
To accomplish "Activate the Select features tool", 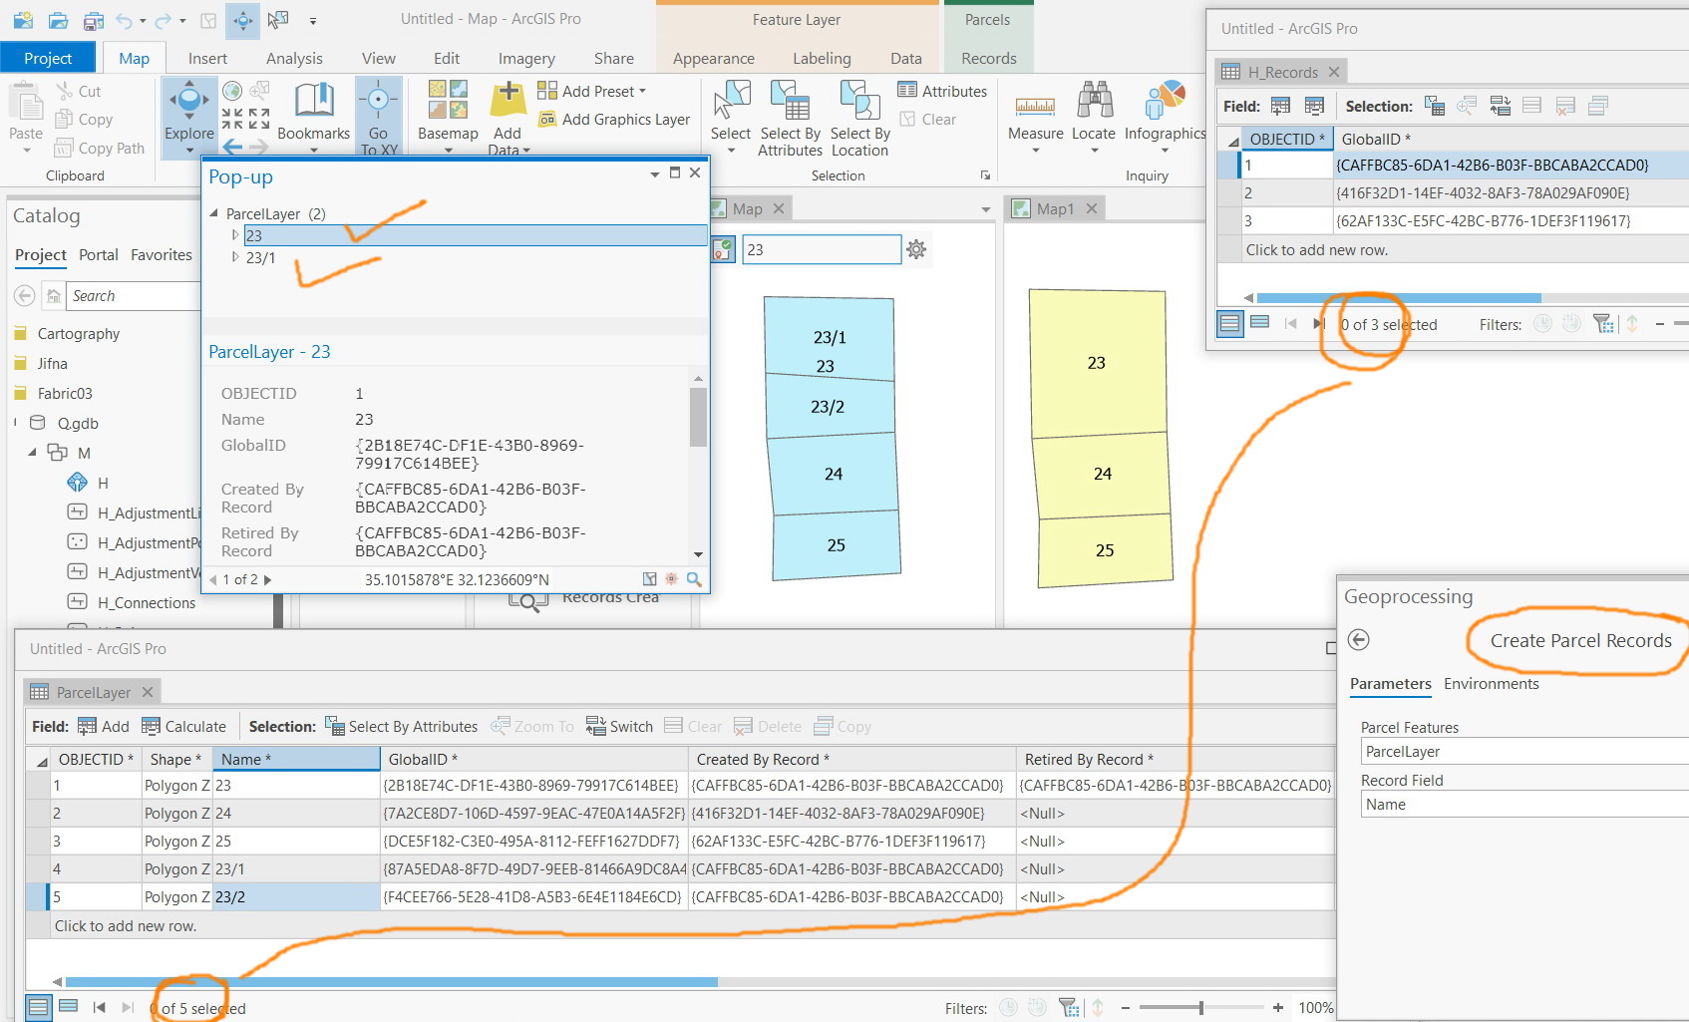I will tap(731, 116).
